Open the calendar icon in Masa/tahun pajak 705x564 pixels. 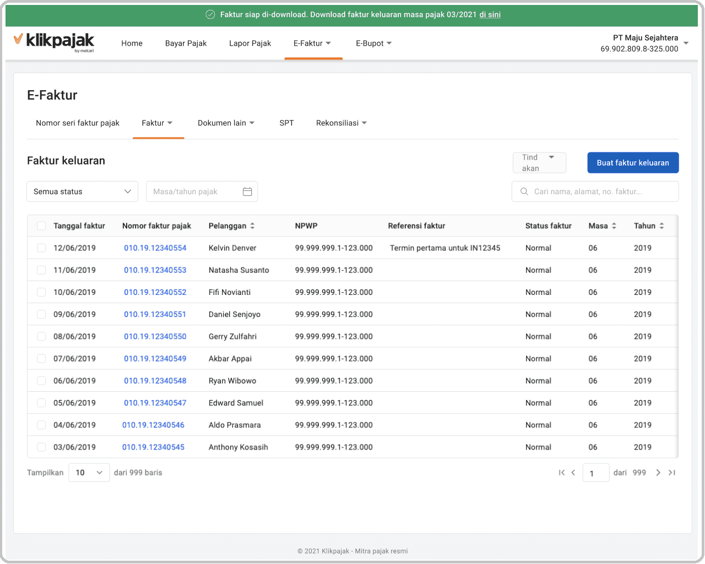pos(247,191)
